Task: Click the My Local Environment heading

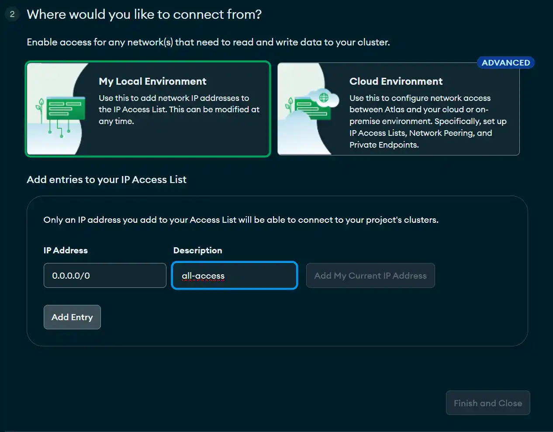Action: (152, 82)
